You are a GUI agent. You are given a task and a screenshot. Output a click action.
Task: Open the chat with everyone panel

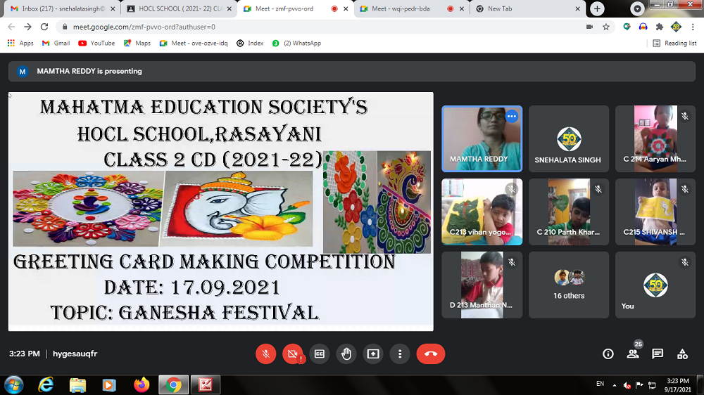tap(657, 354)
